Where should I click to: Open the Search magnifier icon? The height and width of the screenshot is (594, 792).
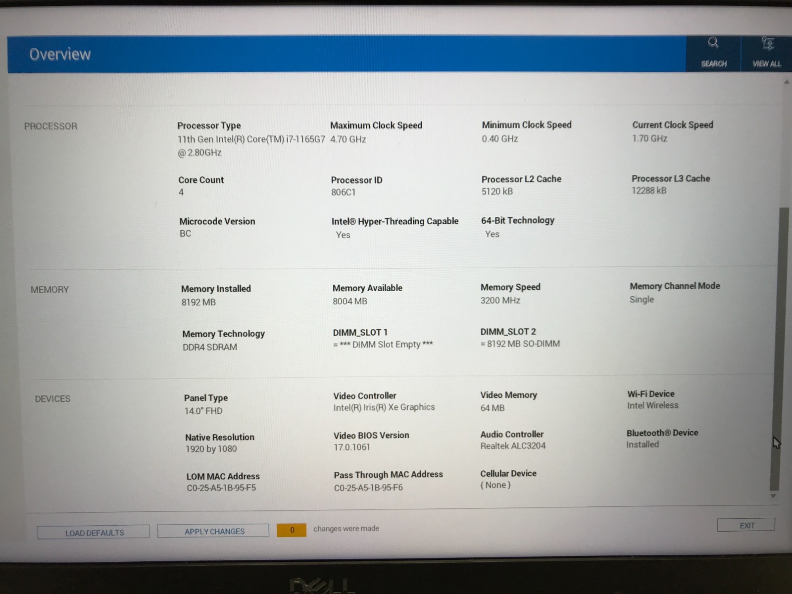(x=713, y=43)
